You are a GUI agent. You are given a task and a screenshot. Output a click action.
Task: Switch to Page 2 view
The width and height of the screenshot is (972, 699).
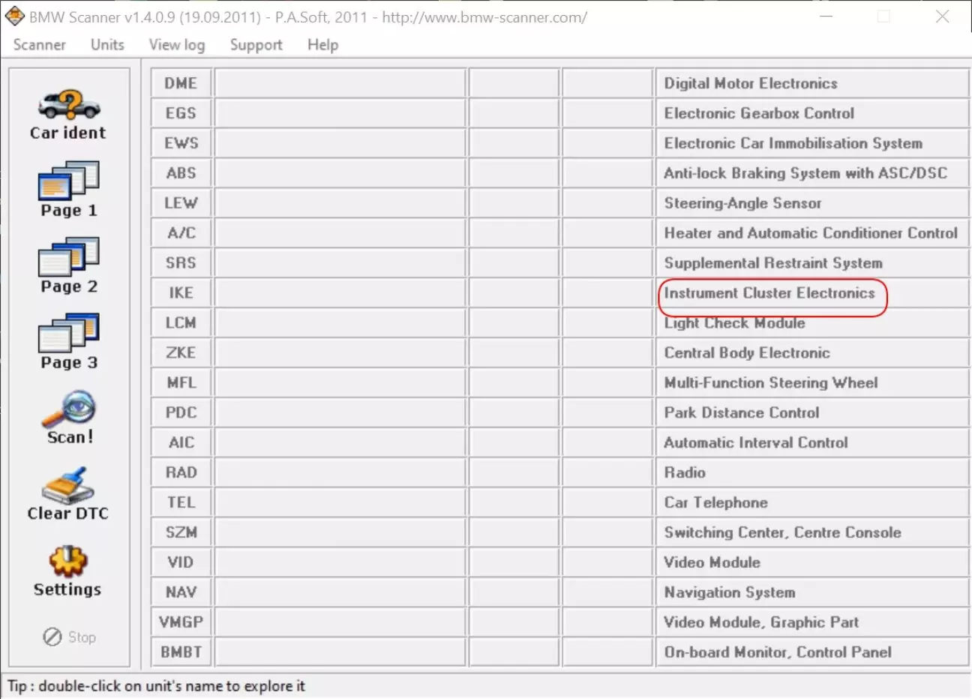point(68,258)
